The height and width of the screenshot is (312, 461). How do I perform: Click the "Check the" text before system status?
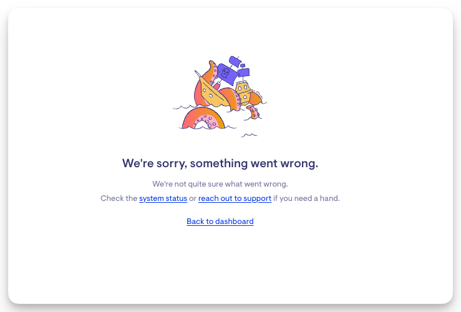(119, 198)
